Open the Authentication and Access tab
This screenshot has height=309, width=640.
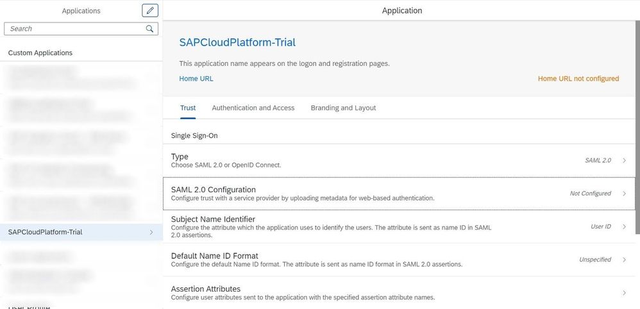(x=253, y=108)
